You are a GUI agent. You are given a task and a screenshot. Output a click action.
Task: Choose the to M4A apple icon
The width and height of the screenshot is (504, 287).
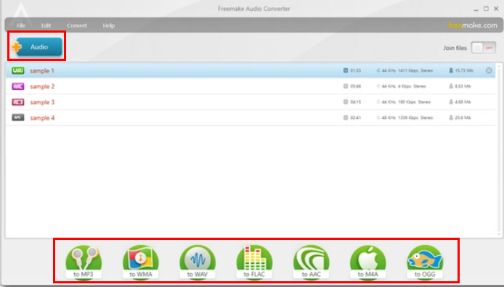coord(367,262)
